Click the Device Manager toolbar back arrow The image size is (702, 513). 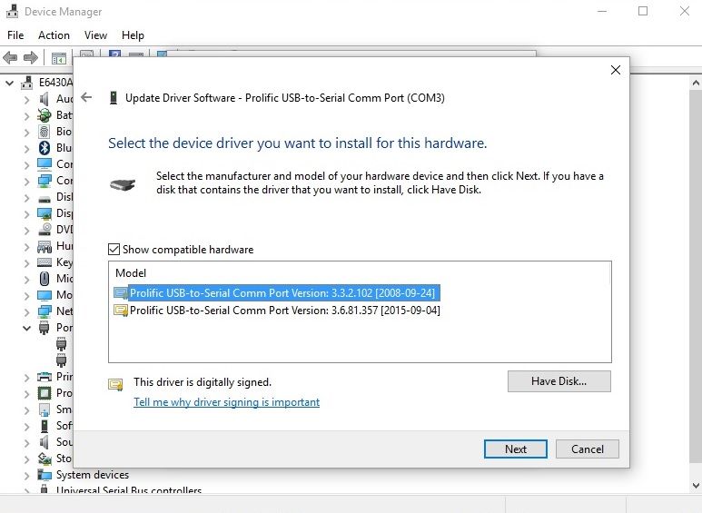(x=11, y=58)
